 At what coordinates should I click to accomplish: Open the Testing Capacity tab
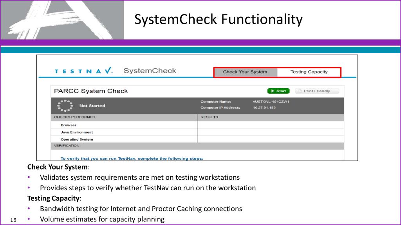coord(309,72)
